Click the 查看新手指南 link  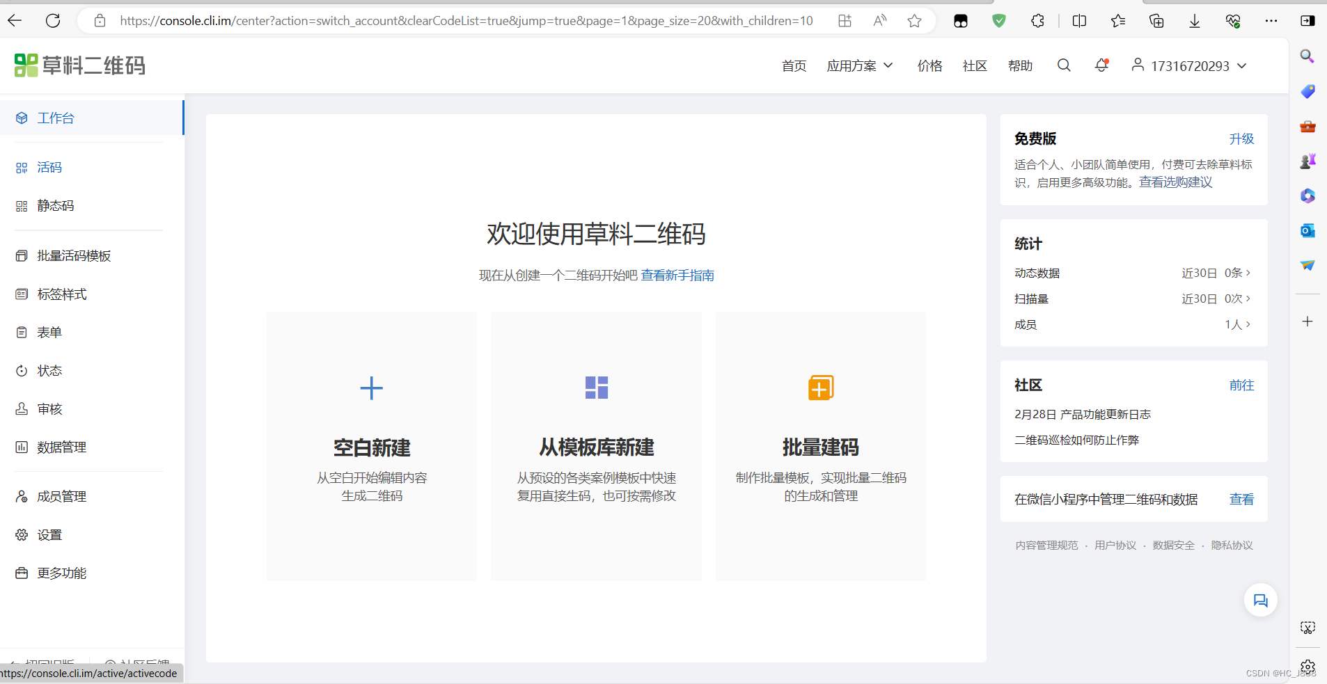click(x=677, y=276)
